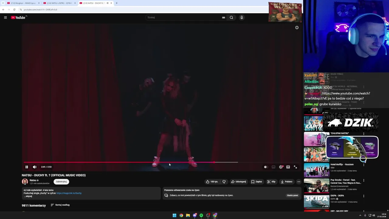Mute tab via speaker icon on tab

(x=107, y=3)
